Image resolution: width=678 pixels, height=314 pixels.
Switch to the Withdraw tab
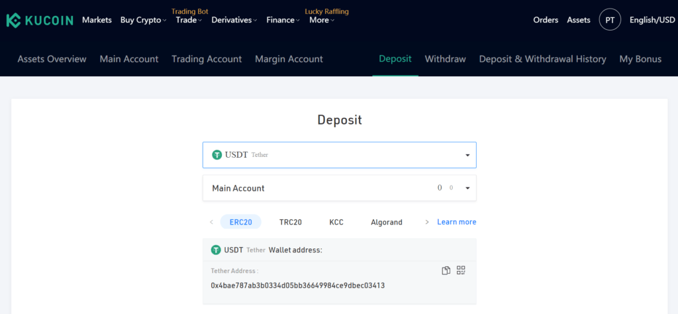click(x=446, y=59)
